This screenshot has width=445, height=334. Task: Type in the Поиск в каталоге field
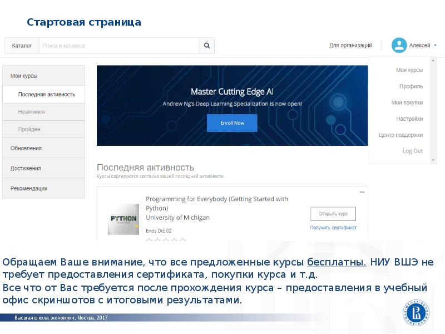pyautogui.click(x=118, y=46)
